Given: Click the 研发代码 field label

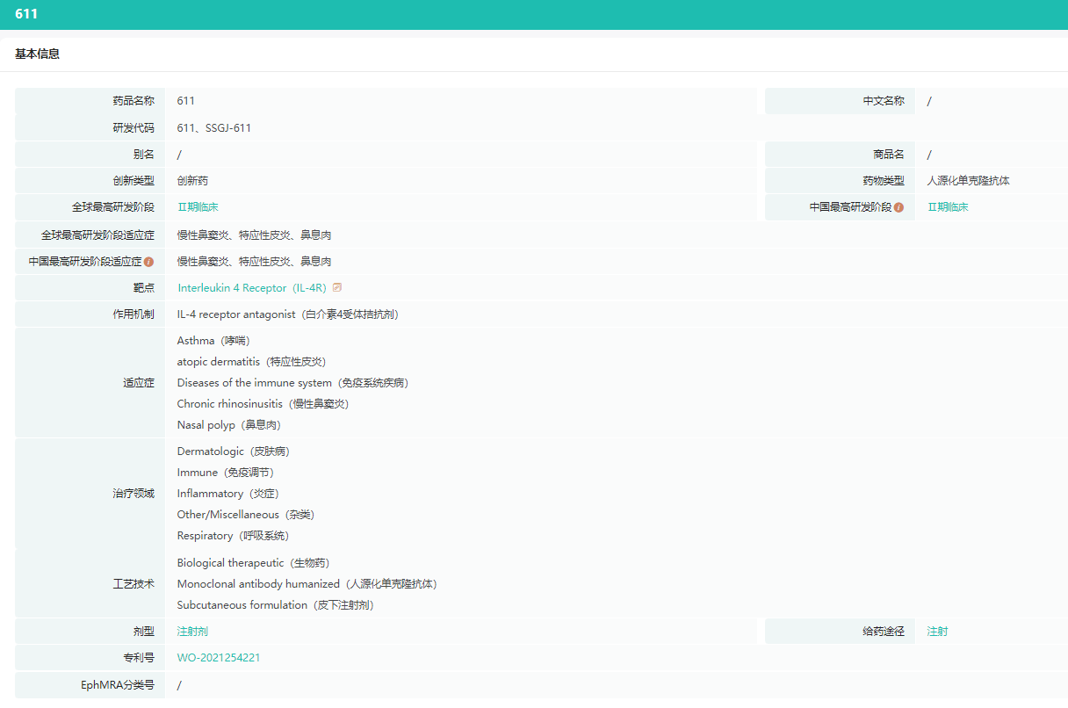Looking at the screenshot, I should 133,128.
